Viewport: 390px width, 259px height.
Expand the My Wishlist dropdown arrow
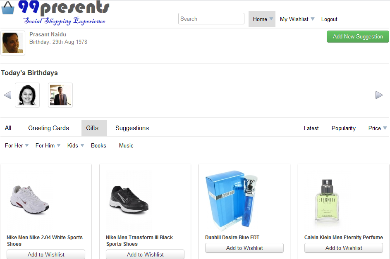[x=313, y=19]
